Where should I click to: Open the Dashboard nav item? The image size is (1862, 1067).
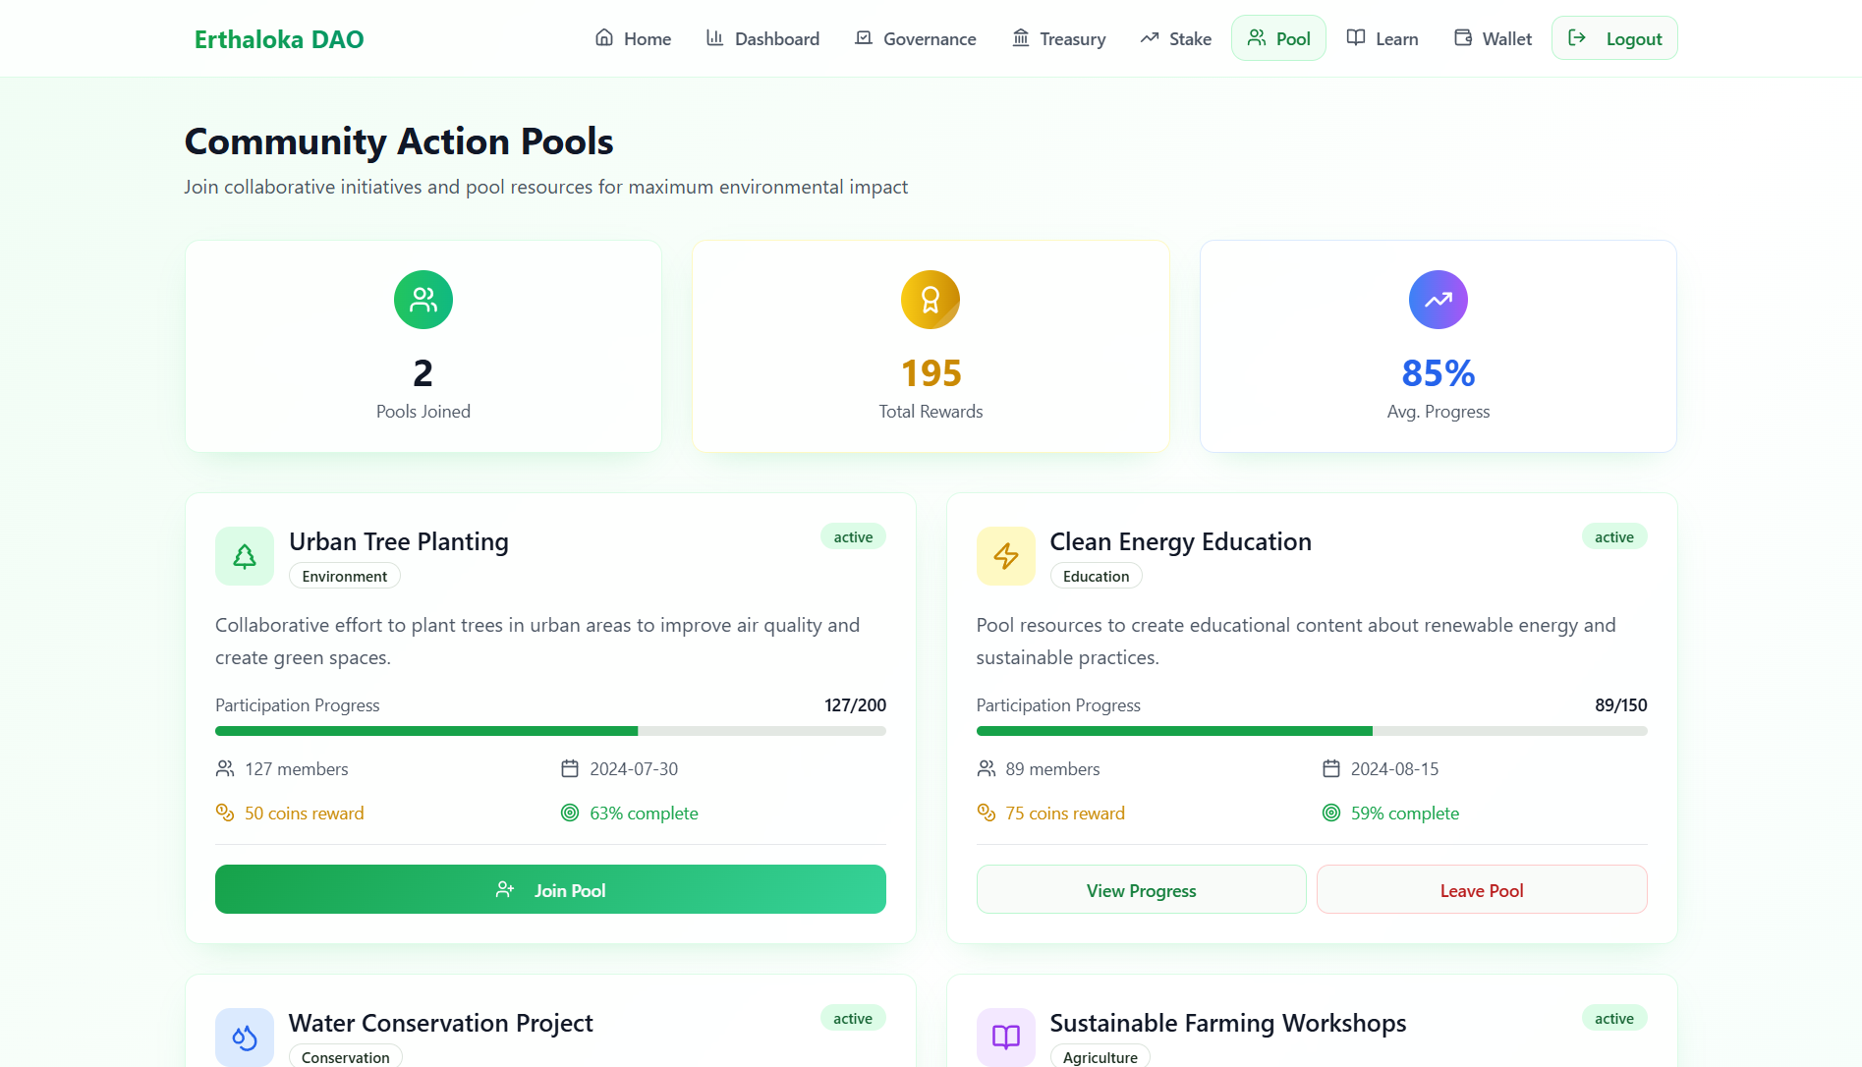[762, 38]
